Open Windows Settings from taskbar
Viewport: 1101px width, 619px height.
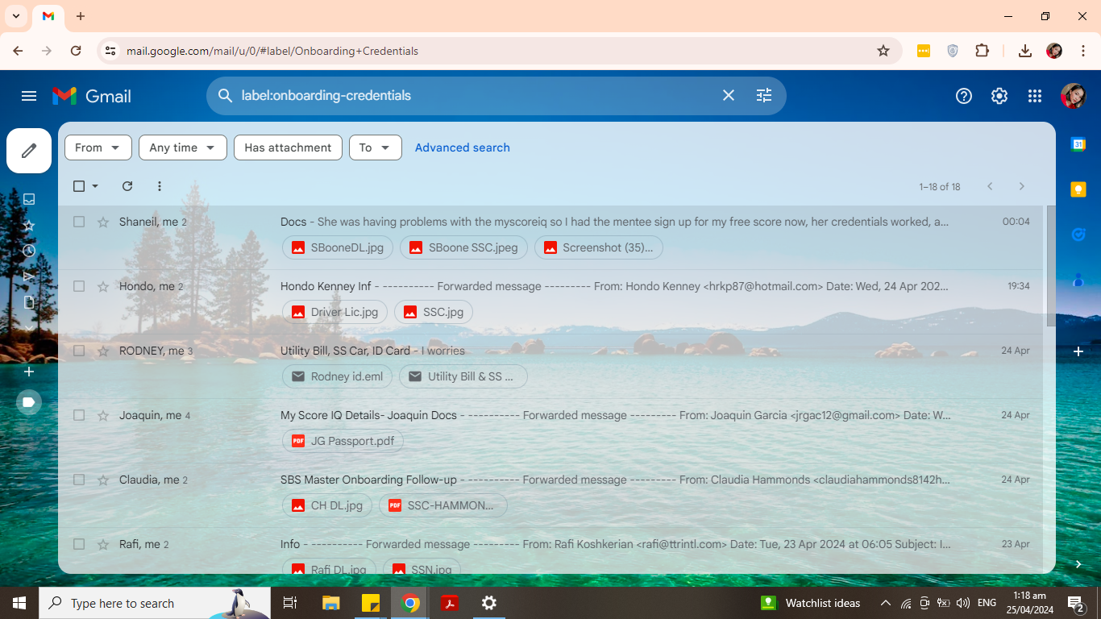pyautogui.click(x=489, y=603)
